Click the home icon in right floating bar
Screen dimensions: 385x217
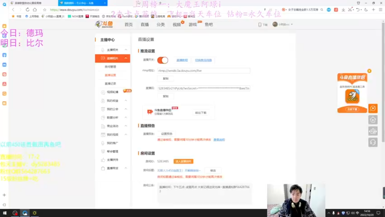372,120
